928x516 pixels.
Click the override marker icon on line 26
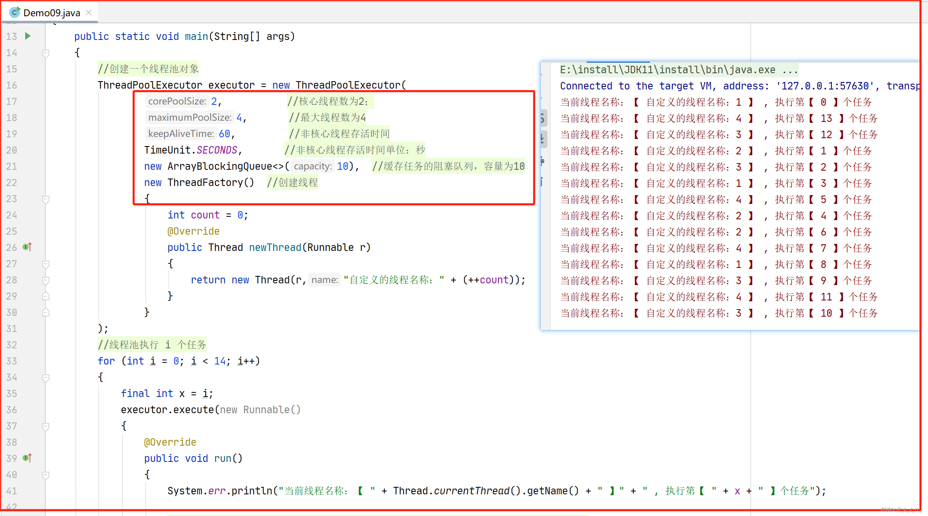(x=27, y=247)
